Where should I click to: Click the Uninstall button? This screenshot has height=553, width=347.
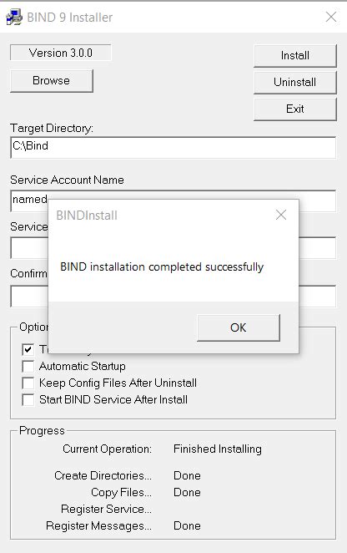tap(295, 82)
